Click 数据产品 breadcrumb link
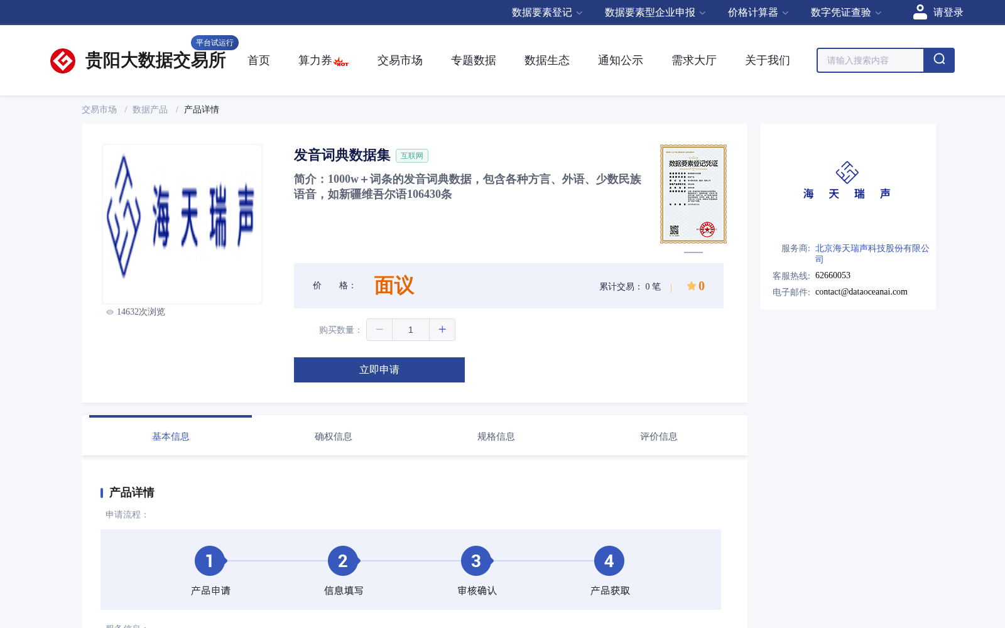Image resolution: width=1005 pixels, height=628 pixels. tap(150, 109)
